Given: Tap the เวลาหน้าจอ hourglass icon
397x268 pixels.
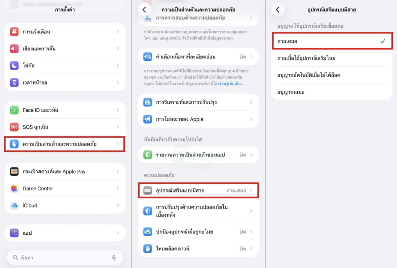Looking at the screenshot, I should 14,83.
